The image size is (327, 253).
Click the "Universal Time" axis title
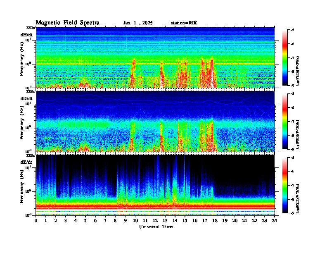[156, 227]
